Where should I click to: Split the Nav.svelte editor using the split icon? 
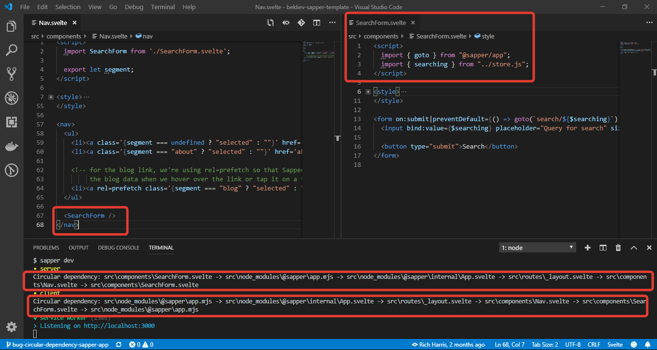coord(316,22)
